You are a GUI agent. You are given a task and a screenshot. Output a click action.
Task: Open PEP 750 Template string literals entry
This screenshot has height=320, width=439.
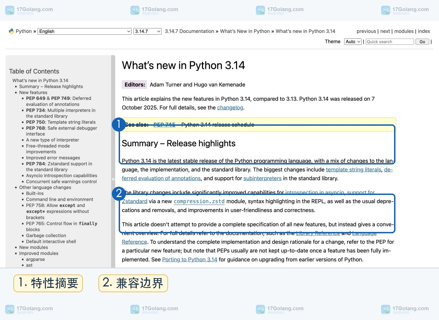[x=61, y=122]
